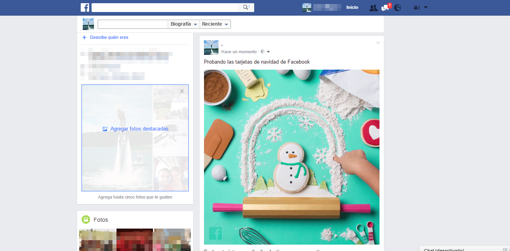The height and width of the screenshot is (251, 510).
Task: Click the photo icon beside Agregar fotos destacadas
Action: click(x=105, y=129)
